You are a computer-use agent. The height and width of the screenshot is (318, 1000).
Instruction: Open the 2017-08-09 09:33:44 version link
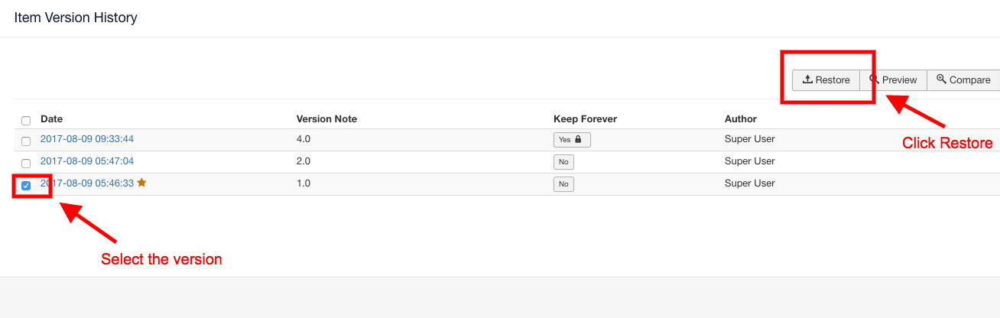click(87, 139)
